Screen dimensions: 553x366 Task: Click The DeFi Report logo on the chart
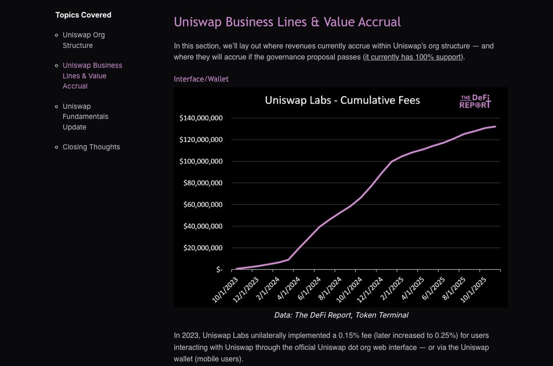point(476,100)
